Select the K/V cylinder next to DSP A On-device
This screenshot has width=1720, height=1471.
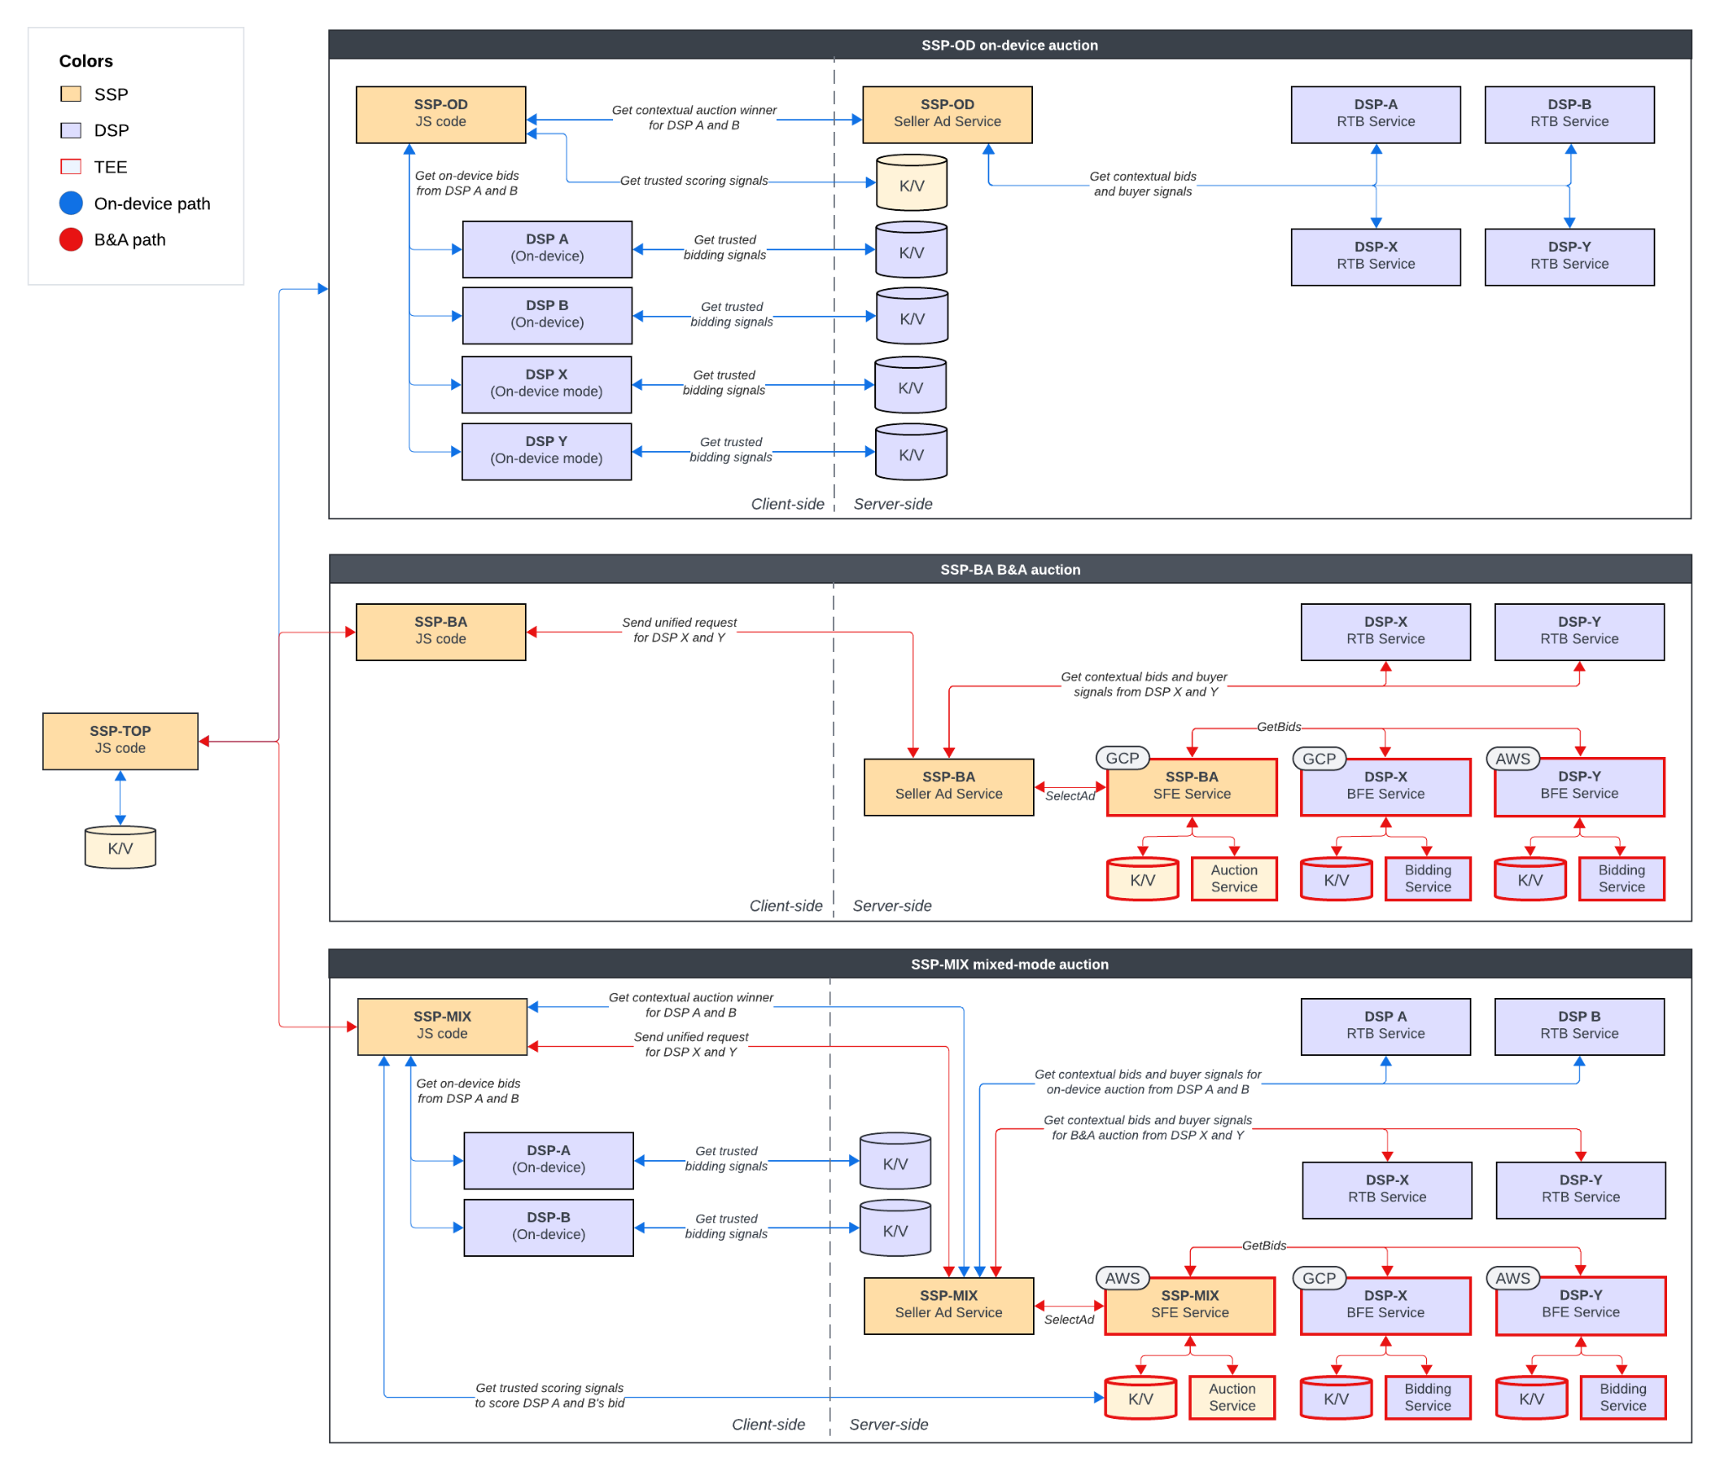click(910, 250)
